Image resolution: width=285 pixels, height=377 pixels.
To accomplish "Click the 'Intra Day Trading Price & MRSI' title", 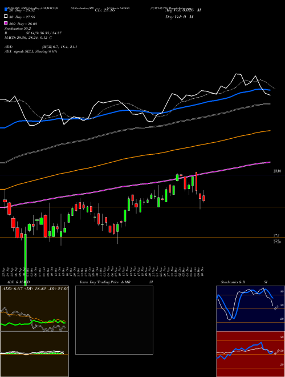I will pyautogui.click(x=116, y=282).
